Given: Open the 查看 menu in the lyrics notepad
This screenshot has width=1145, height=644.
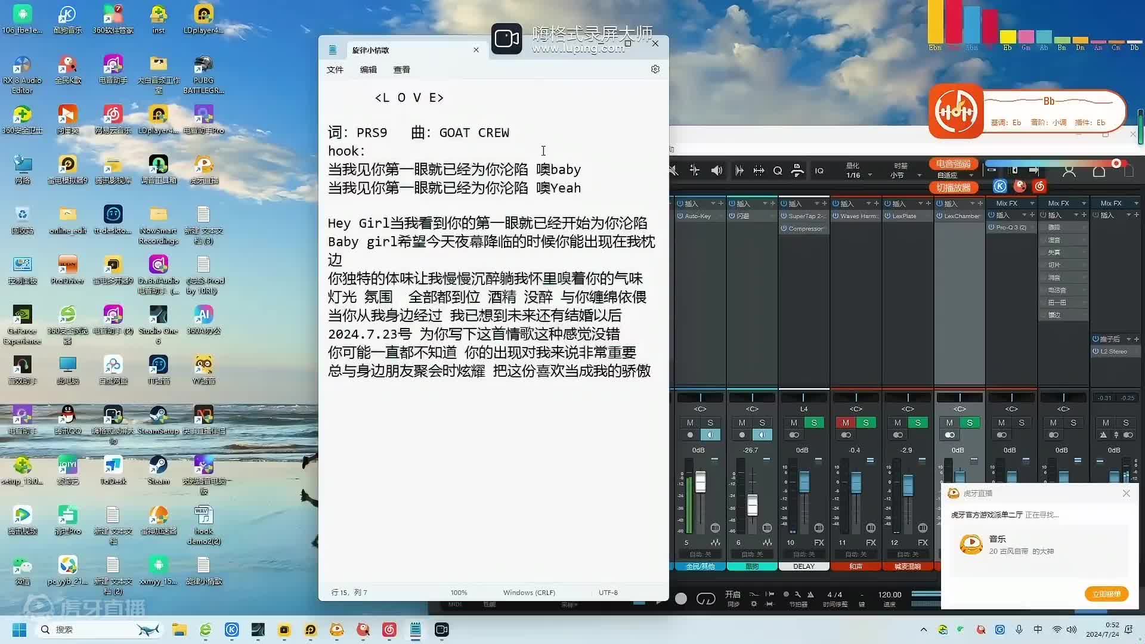Looking at the screenshot, I should click(x=403, y=70).
